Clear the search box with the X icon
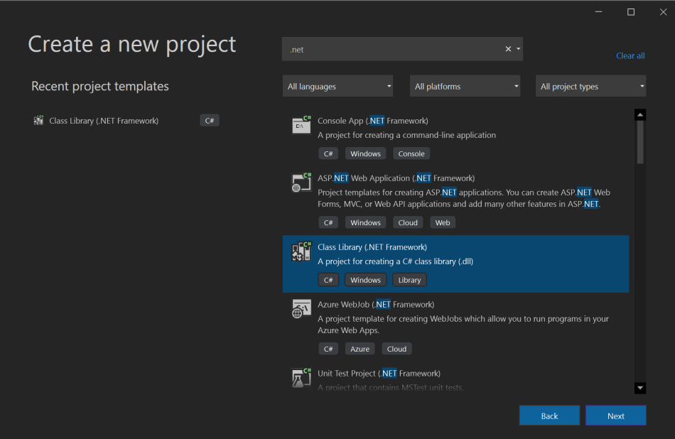Screen dimensions: 675x439 [508, 48]
